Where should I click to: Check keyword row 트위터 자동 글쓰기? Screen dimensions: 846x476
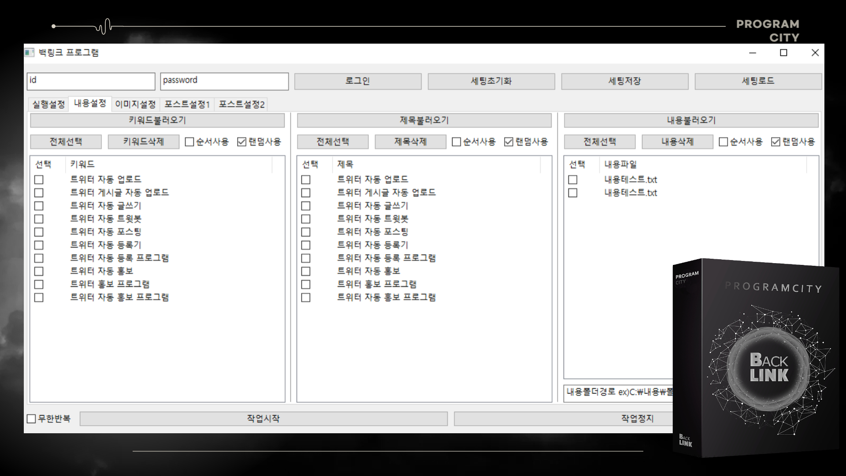39,206
